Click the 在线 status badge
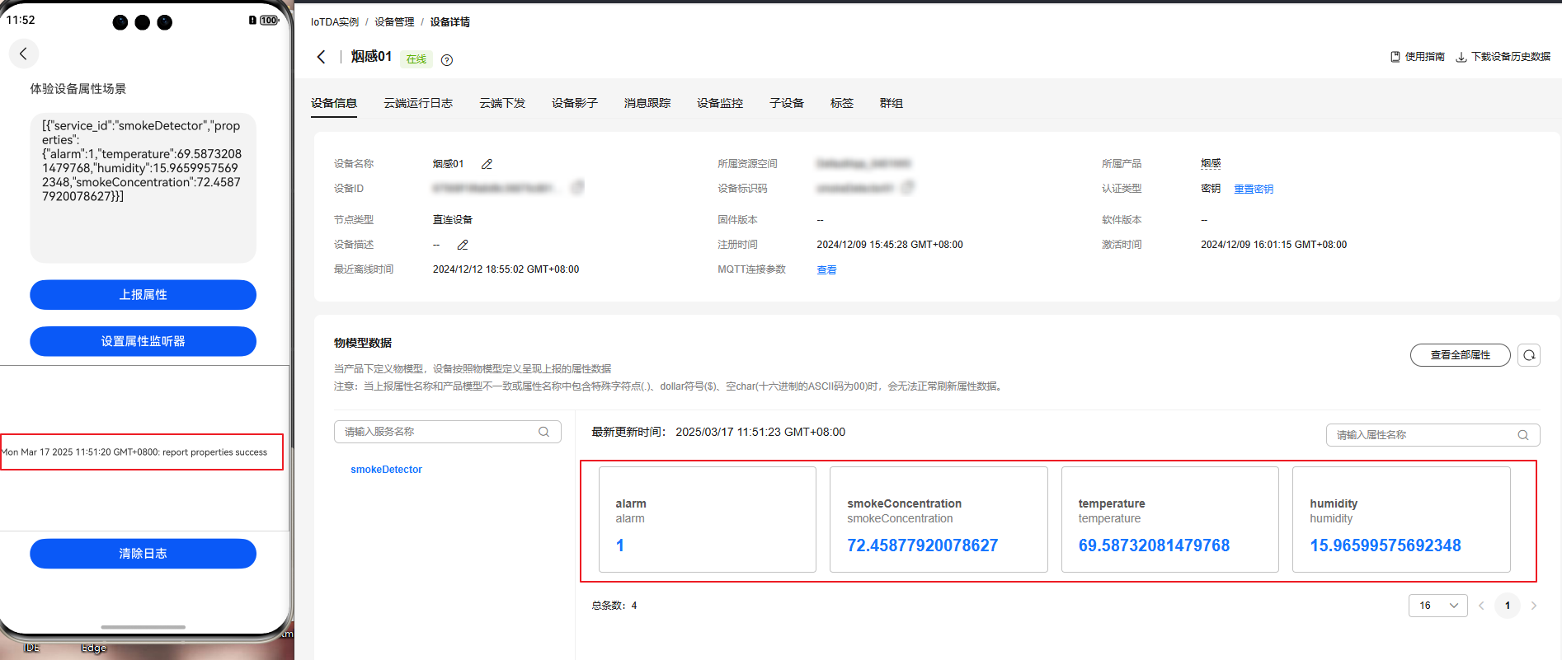The height and width of the screenshot is (660, 1562). point(416,59)
